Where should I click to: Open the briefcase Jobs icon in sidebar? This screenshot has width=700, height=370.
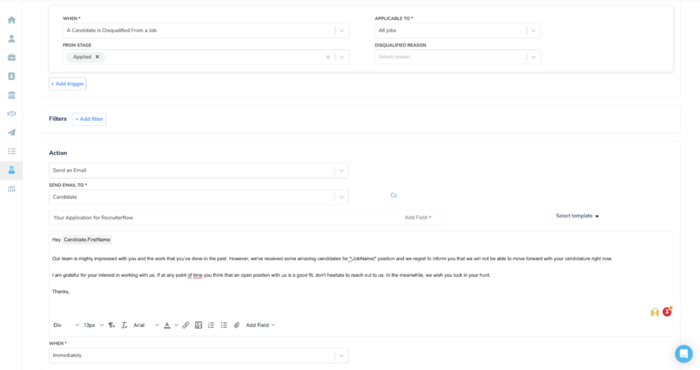tap(12, 57)
